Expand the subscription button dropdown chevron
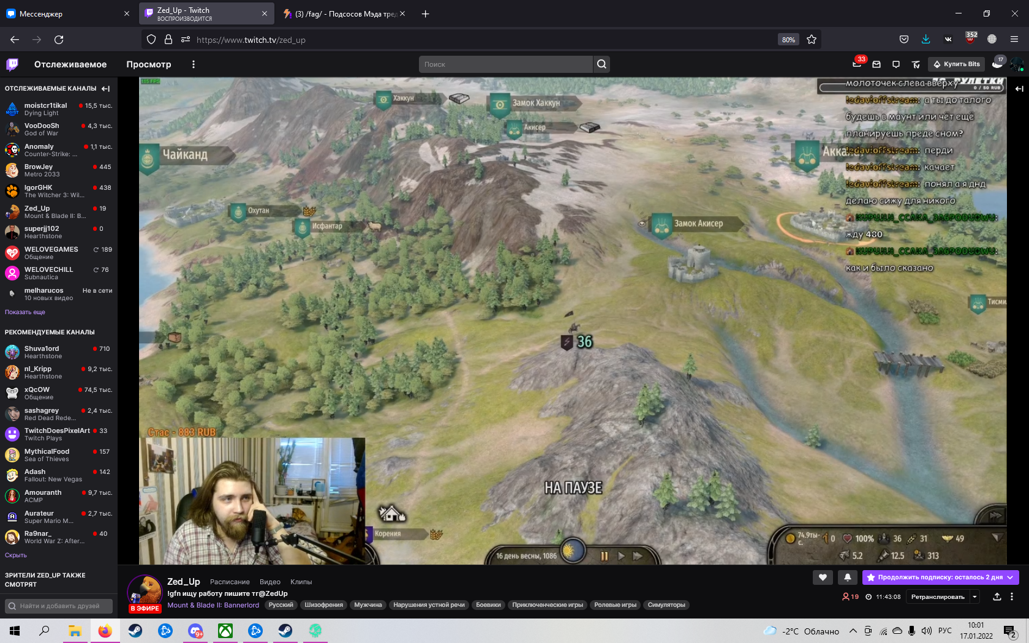1029x643 pixels. click(x=1010, y=577)
